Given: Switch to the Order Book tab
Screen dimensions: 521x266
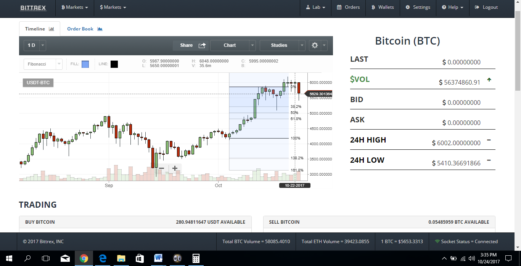Looking at the screenshot, I should pos(85,29).
